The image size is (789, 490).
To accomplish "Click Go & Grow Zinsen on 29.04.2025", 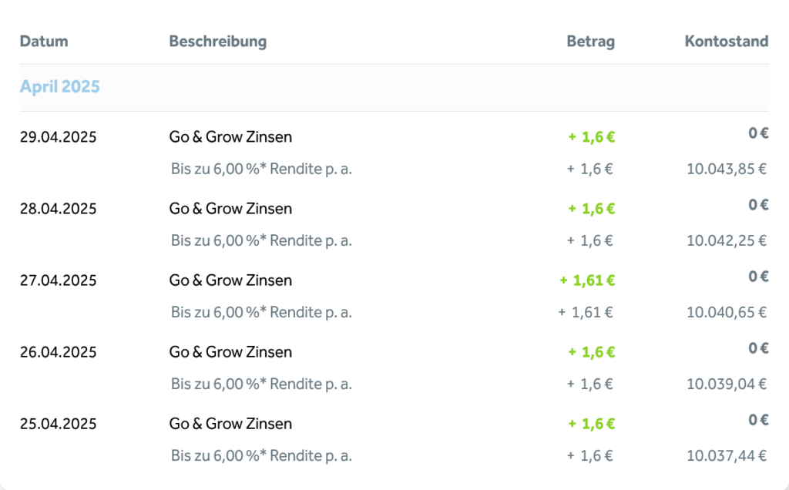I will [x=230, y=137].
